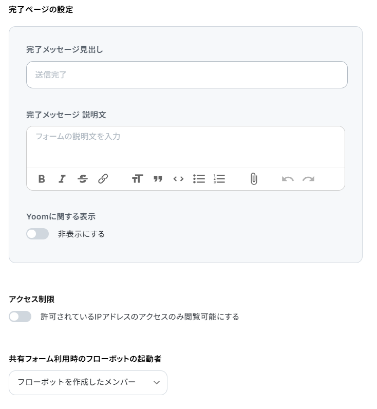
Task: Redo edit in description editor
Action: pos(308,179)
